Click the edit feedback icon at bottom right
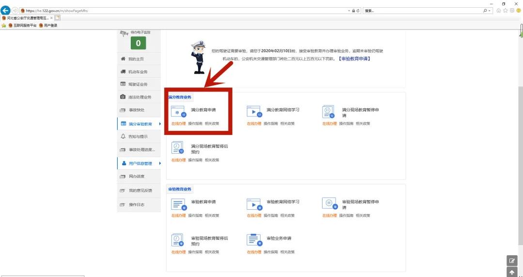 (x=512, y=261)
